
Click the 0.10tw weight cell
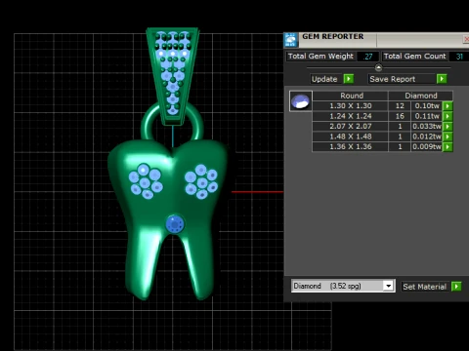(427, 106)
